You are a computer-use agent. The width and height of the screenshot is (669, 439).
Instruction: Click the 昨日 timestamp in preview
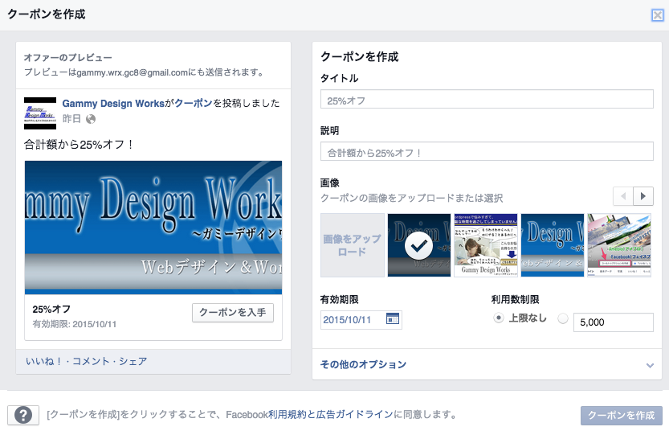pyautogui.click(x=71, y=119)
